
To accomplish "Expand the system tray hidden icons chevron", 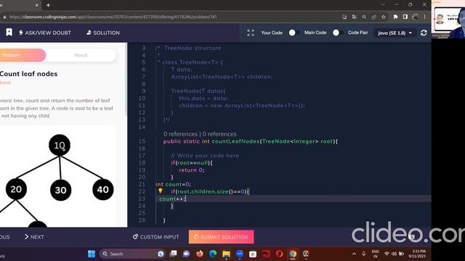I will point(354,254).
